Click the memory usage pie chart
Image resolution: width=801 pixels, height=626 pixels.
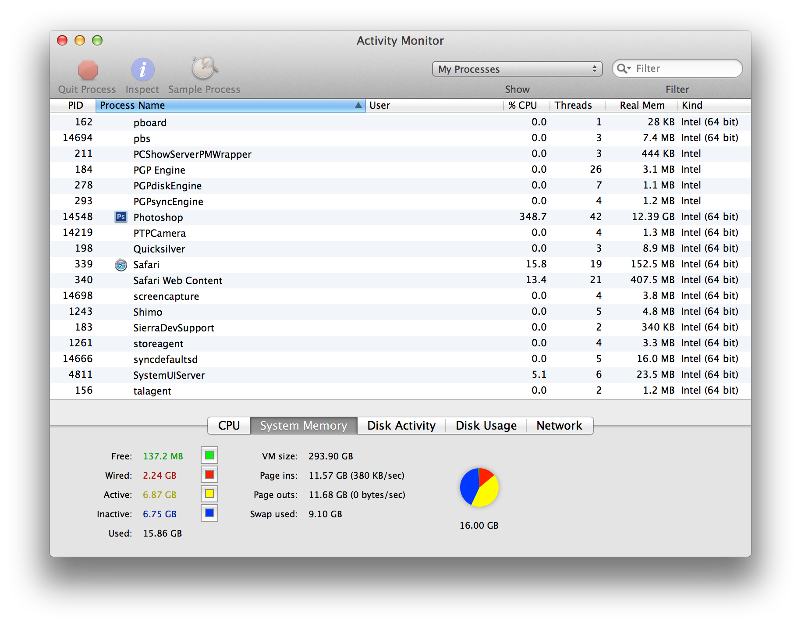click(x=479, y=487)
